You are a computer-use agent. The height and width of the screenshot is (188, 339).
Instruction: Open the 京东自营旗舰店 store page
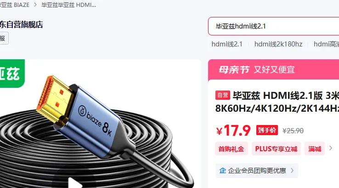21,25
